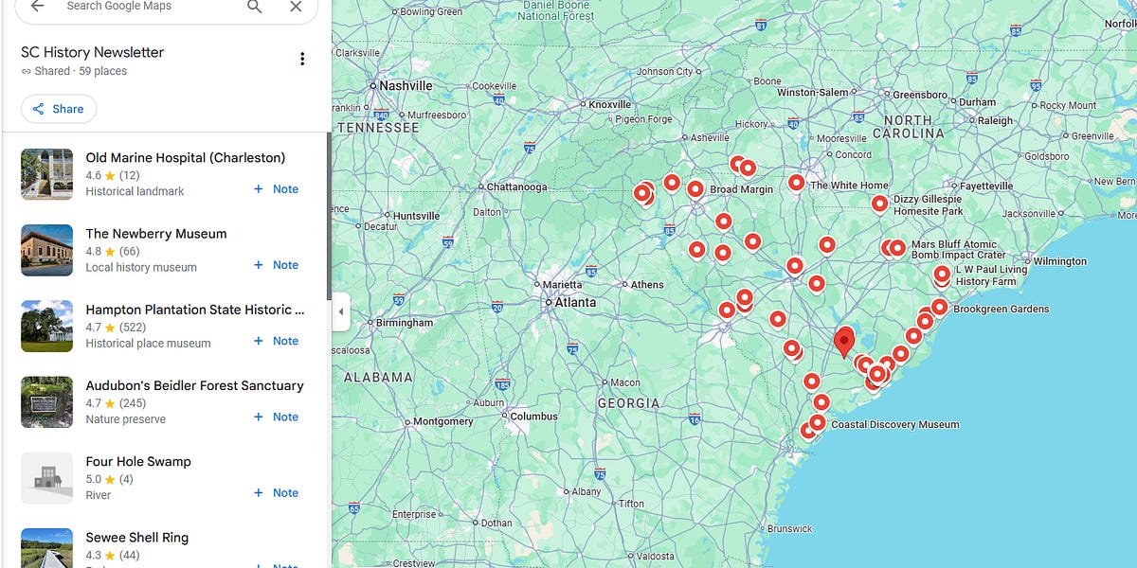This screenshot has width=1137, height=568.
Task: Click the back arrow above the list panel
Action: tap(36, 8)
